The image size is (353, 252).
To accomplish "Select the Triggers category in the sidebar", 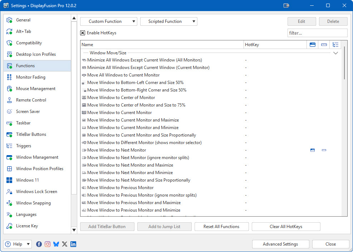I will [x=24, y=146].
